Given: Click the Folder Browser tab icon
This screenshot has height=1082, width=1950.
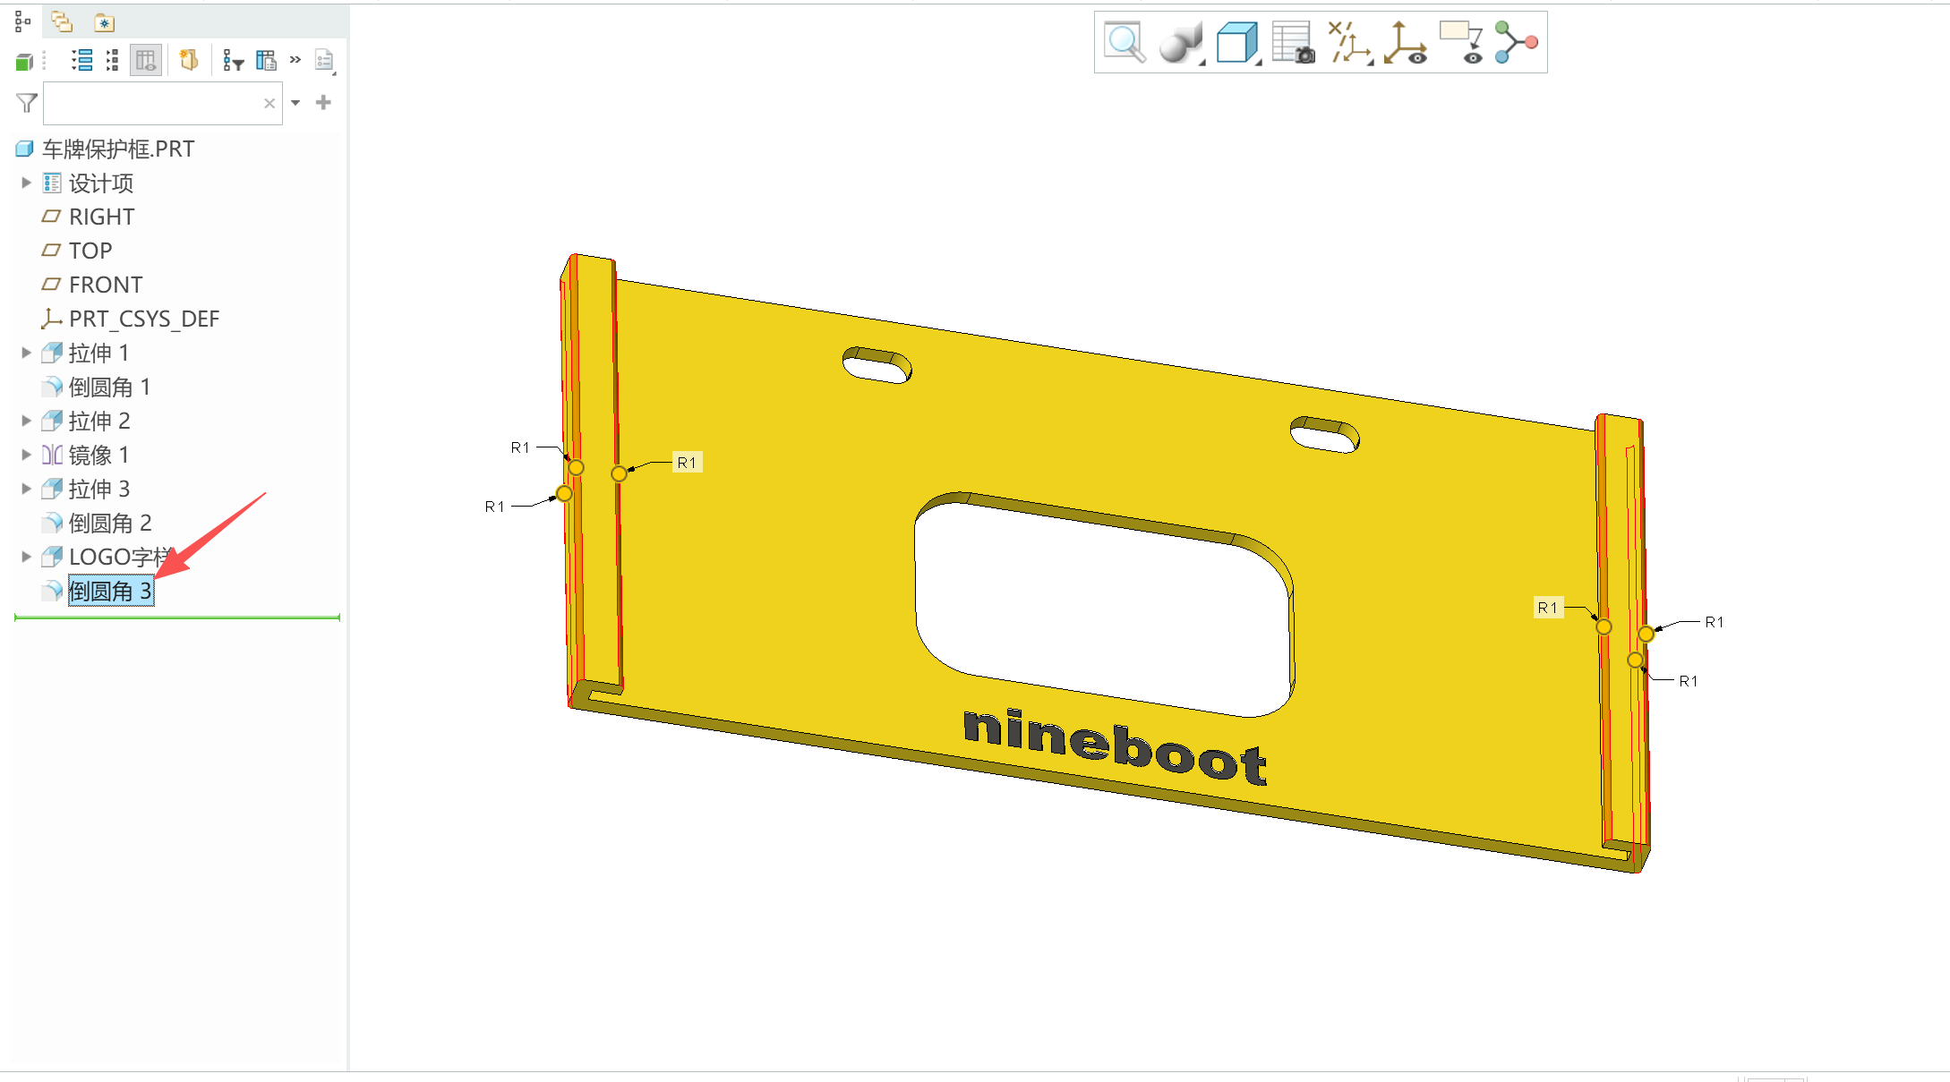Looking at the screenshot, I should [62, 21].
